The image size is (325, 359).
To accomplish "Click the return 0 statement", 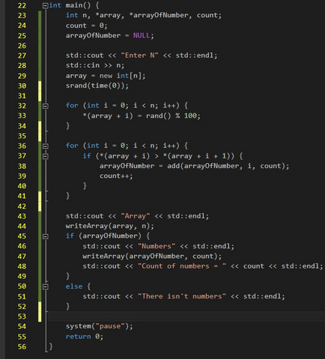I will pos(85,337).
